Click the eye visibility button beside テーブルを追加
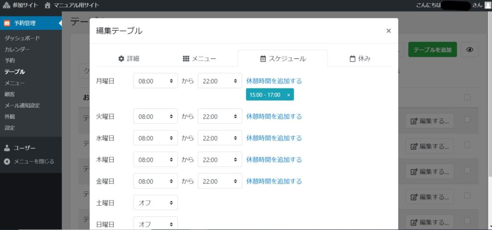 [x=470, y=50]
